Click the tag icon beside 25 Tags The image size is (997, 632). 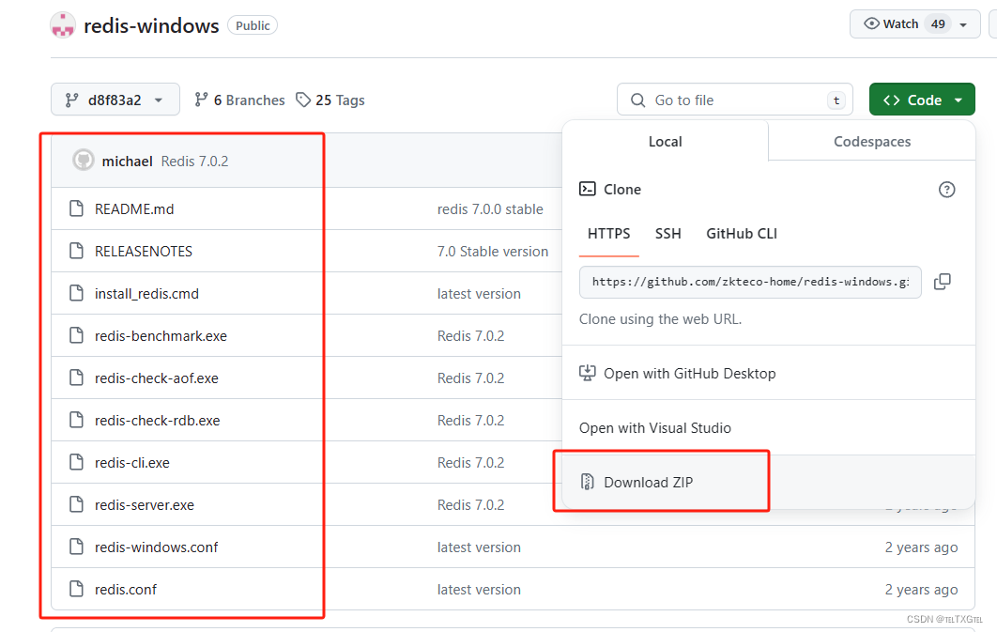pos(303,100)
